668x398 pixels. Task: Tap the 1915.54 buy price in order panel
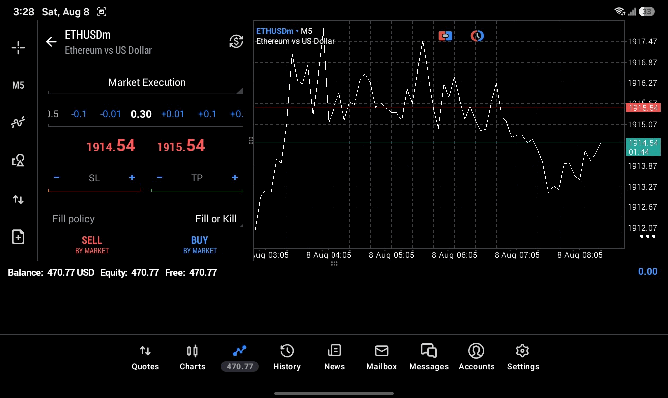(x=181, y=146)
